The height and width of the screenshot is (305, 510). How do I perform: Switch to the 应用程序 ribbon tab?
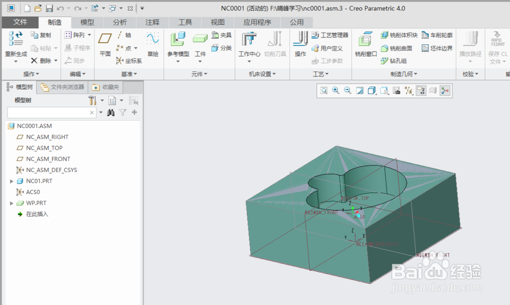coord(257,22)
